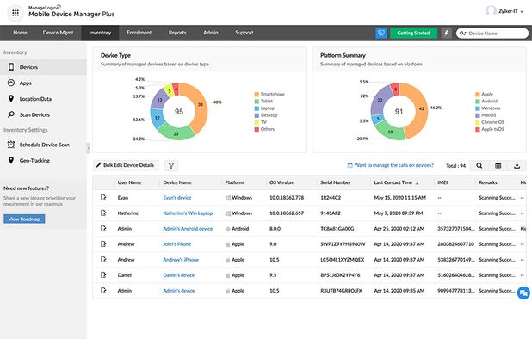Open the Katherine's Win Laptop link
Screen dimensions: 532x339
188,213
